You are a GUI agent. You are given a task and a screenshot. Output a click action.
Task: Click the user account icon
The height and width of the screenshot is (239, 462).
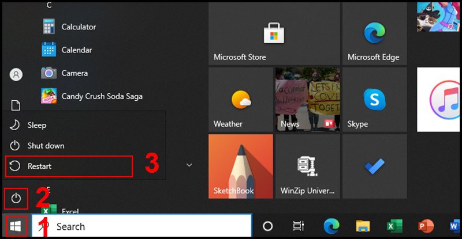click(16, 74)
